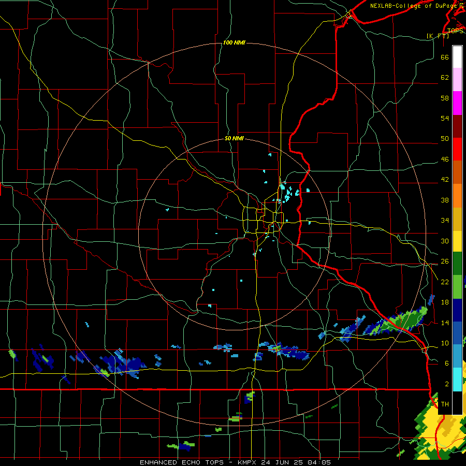Click the legend value '46'
The image size is (466, 466).
[x=445, y=159]
